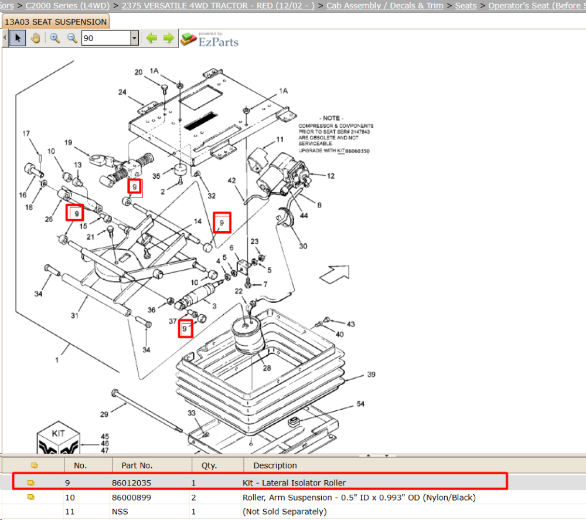Viewport: 586px width, 520px height.
Task: Click callout 16 in the diagram
Action: 22,195
